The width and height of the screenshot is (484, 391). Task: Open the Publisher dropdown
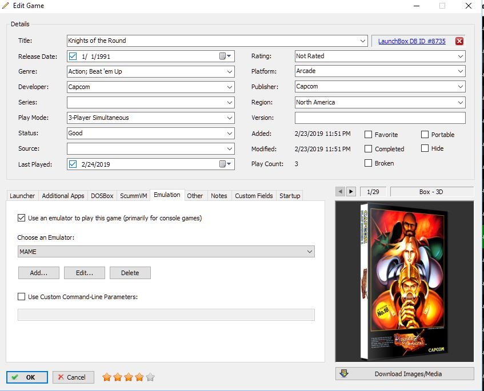pos(461,86)
